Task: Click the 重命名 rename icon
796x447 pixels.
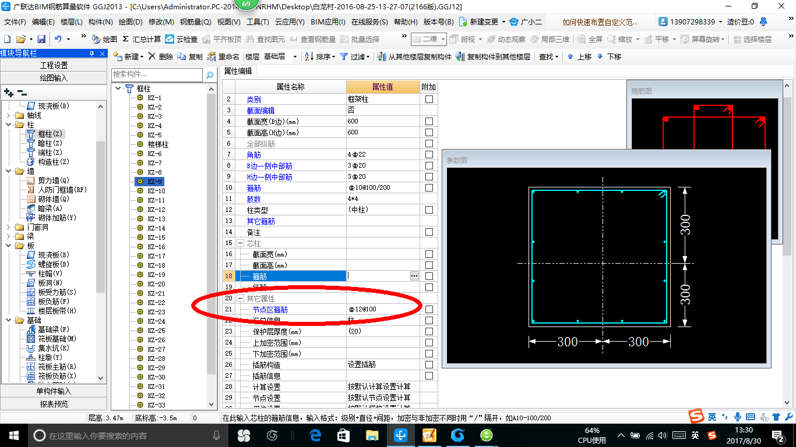Action: (x=224, y=56)
